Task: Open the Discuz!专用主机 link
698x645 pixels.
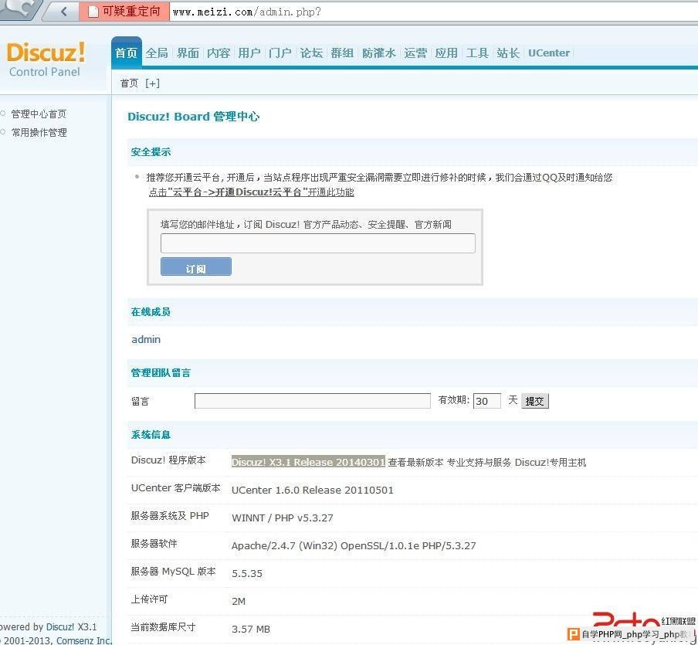Action: click(551, 463)
